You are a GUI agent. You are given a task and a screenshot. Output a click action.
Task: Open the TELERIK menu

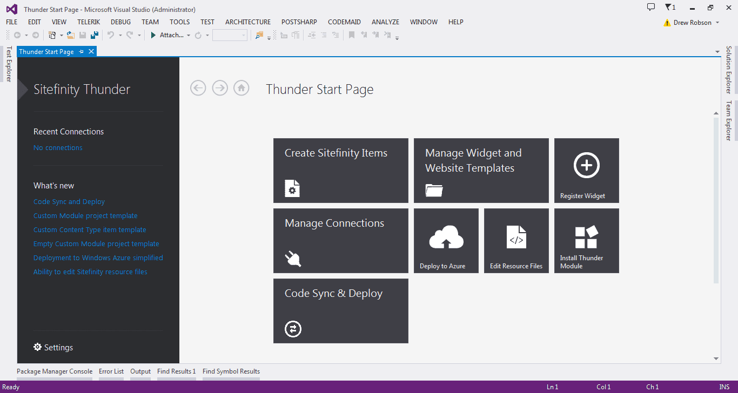point(89,22)
